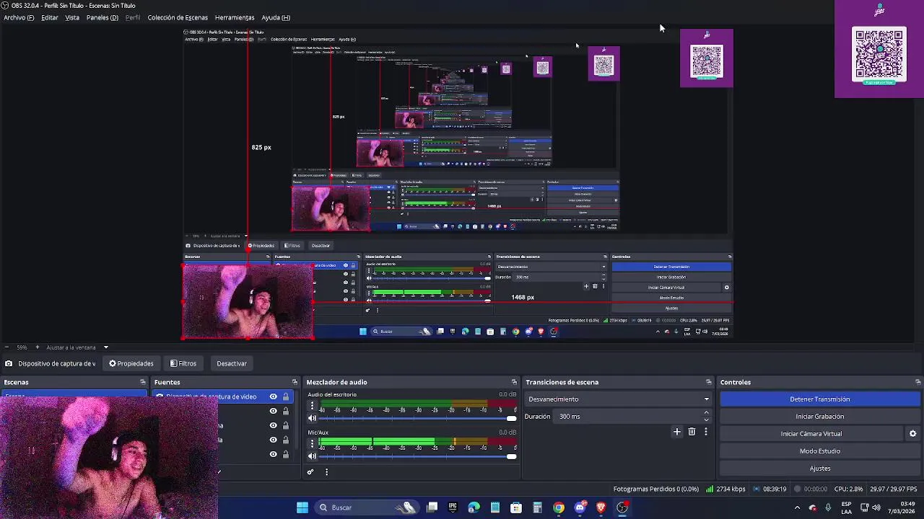924x519 pixels.
Task: Undock the Fuentes panel
Action: tap(295, 382)
